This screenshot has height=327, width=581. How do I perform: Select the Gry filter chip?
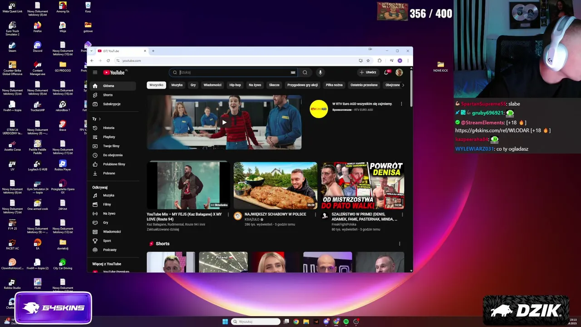point(193,85)
